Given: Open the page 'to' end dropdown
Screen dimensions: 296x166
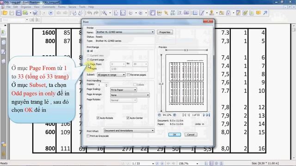Looking at the screenshot, I should coord(140,64).
